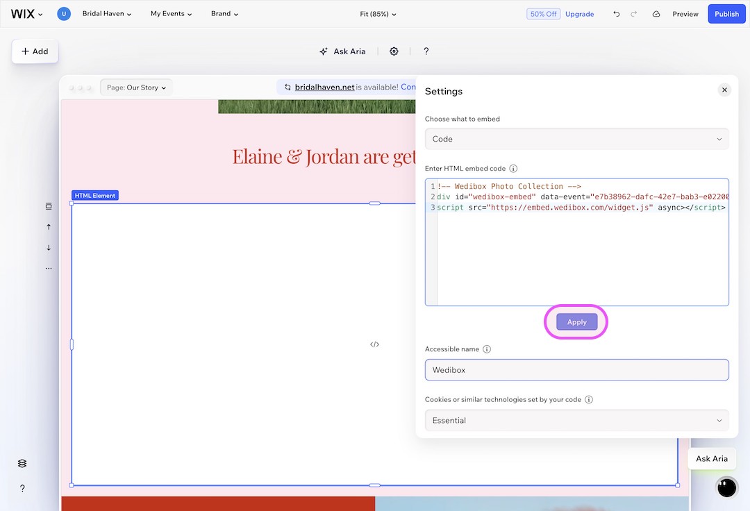Open the Choose what to embed Code dropdown
This screenshot has height=511, width=750.
[x=576, y=139]
